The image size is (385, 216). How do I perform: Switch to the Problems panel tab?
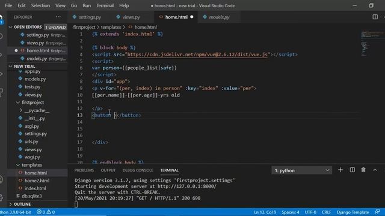click(x=84, y=170)
